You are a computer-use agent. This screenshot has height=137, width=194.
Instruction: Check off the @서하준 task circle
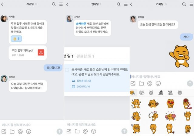[x=67, y=70]
